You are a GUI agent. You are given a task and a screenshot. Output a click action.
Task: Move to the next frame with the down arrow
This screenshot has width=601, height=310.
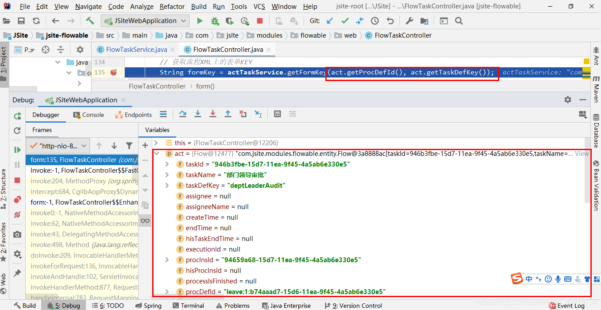(114, 146)
